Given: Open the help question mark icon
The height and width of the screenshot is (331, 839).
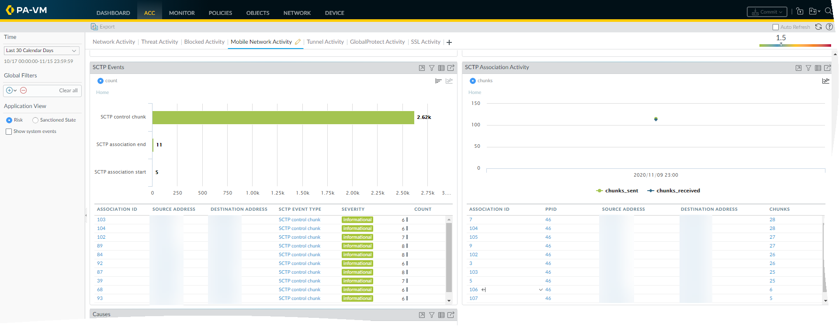Looking at the screenshot, I should [x=829, y=27].
